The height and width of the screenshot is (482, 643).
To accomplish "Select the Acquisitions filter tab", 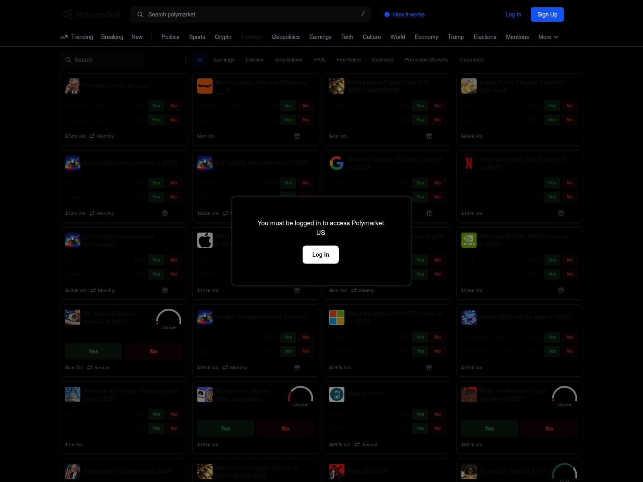I will pyautogui.click(x=289, y=60).
